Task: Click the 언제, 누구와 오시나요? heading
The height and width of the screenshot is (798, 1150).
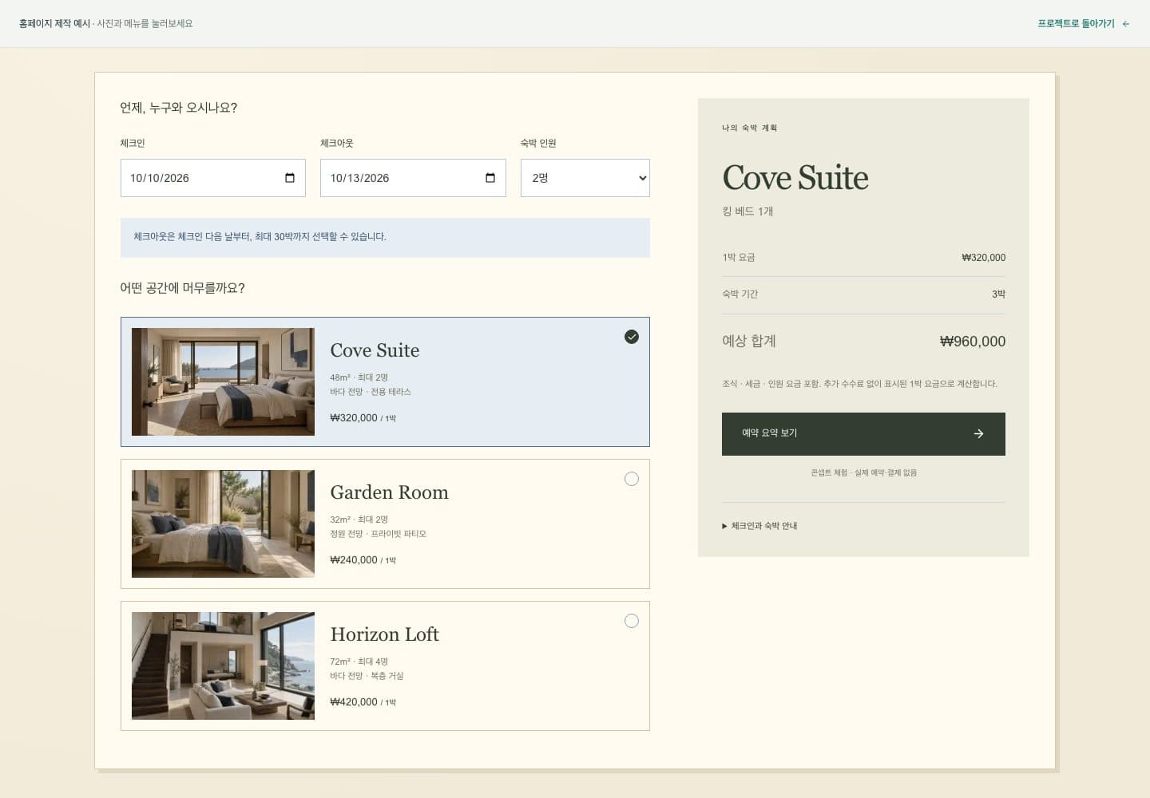Action: coord(178,108)
